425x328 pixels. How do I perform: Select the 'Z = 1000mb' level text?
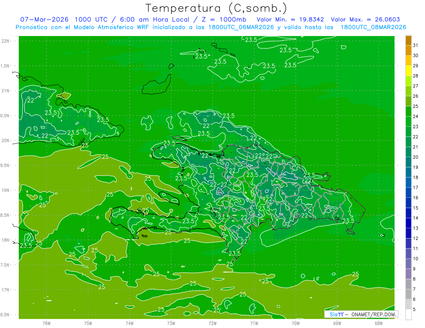point(223,19)
